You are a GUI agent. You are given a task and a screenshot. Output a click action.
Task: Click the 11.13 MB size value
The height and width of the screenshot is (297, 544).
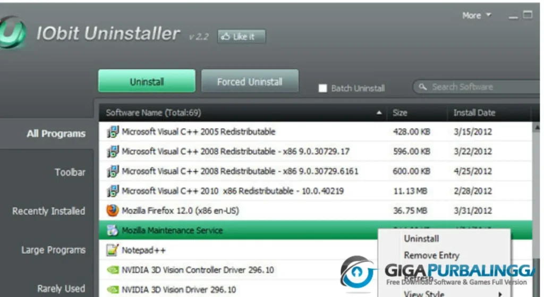coord(410,191)
